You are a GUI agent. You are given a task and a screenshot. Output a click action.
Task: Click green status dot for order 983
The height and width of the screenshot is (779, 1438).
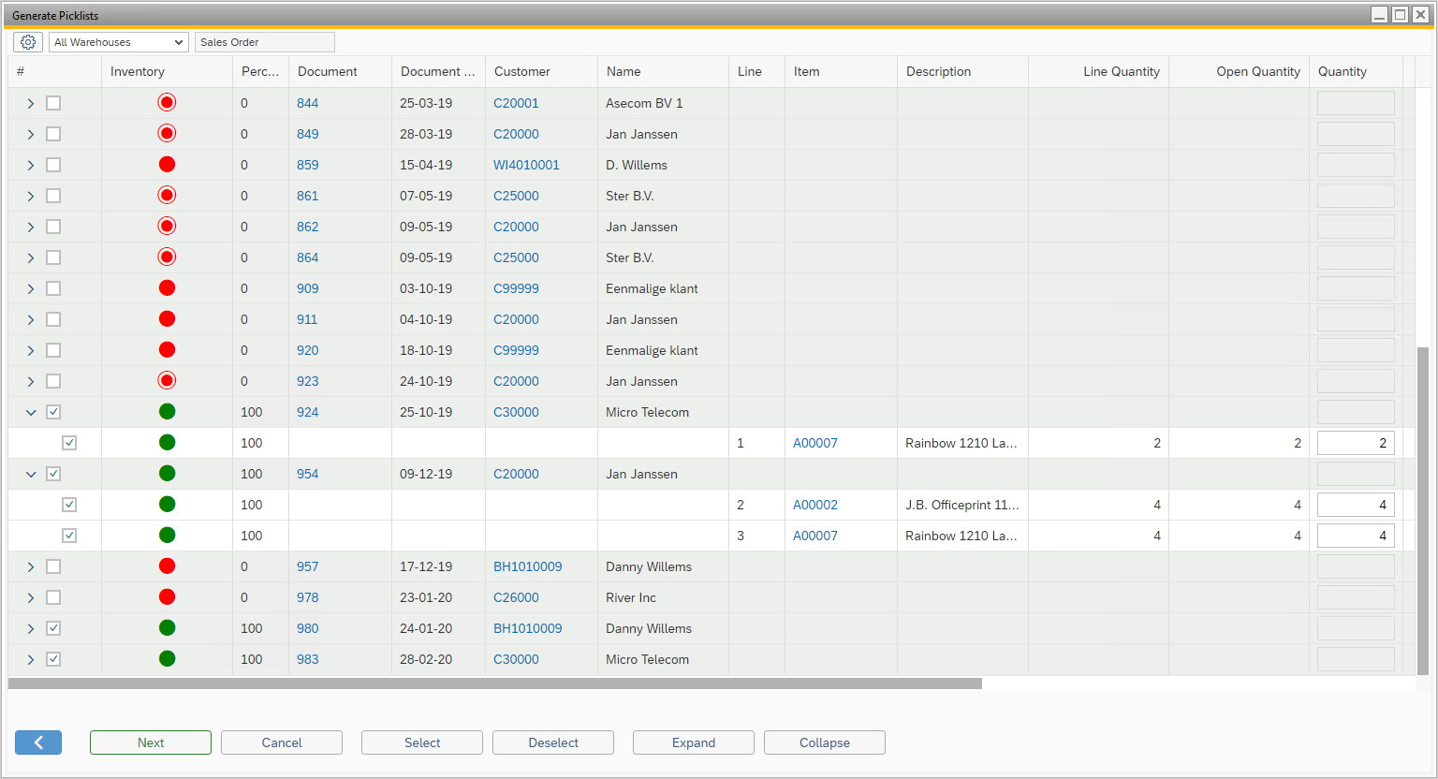tap(167, 659)
